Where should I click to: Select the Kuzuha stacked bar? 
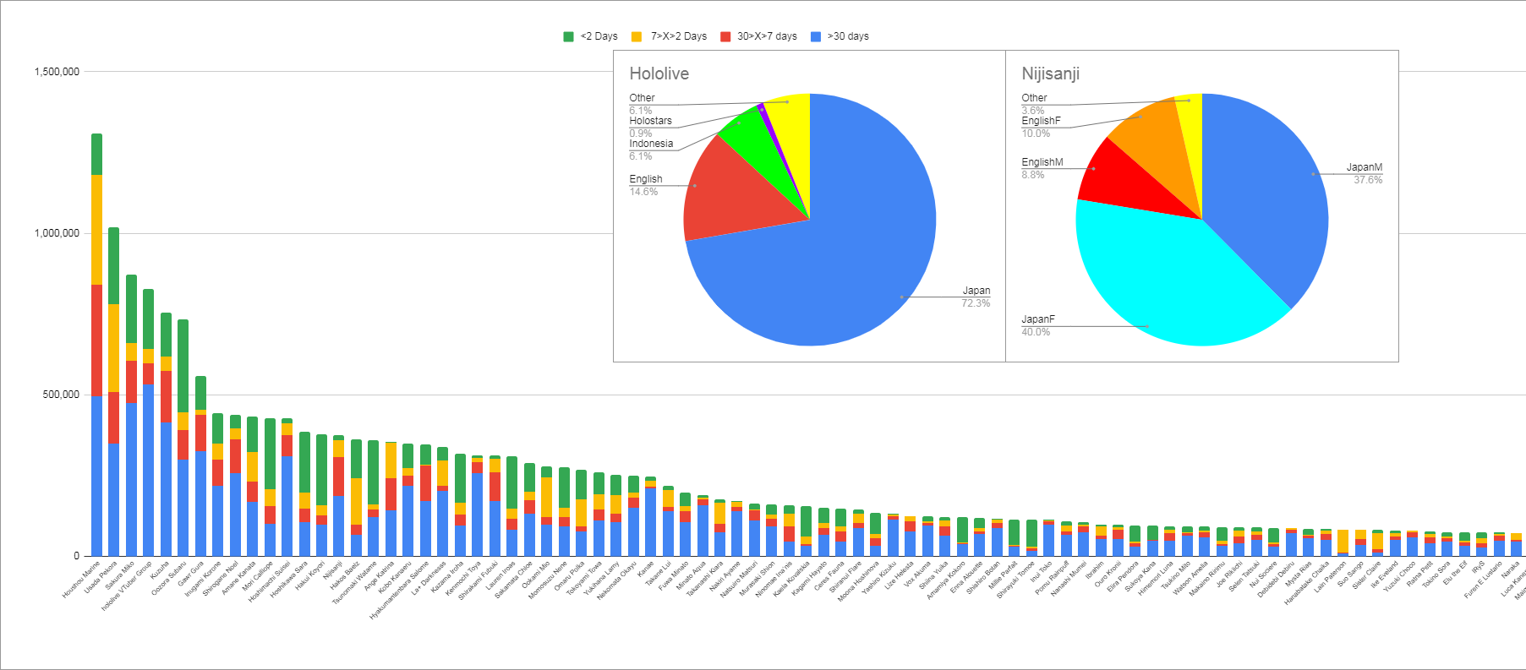click(x=167, y=434)
